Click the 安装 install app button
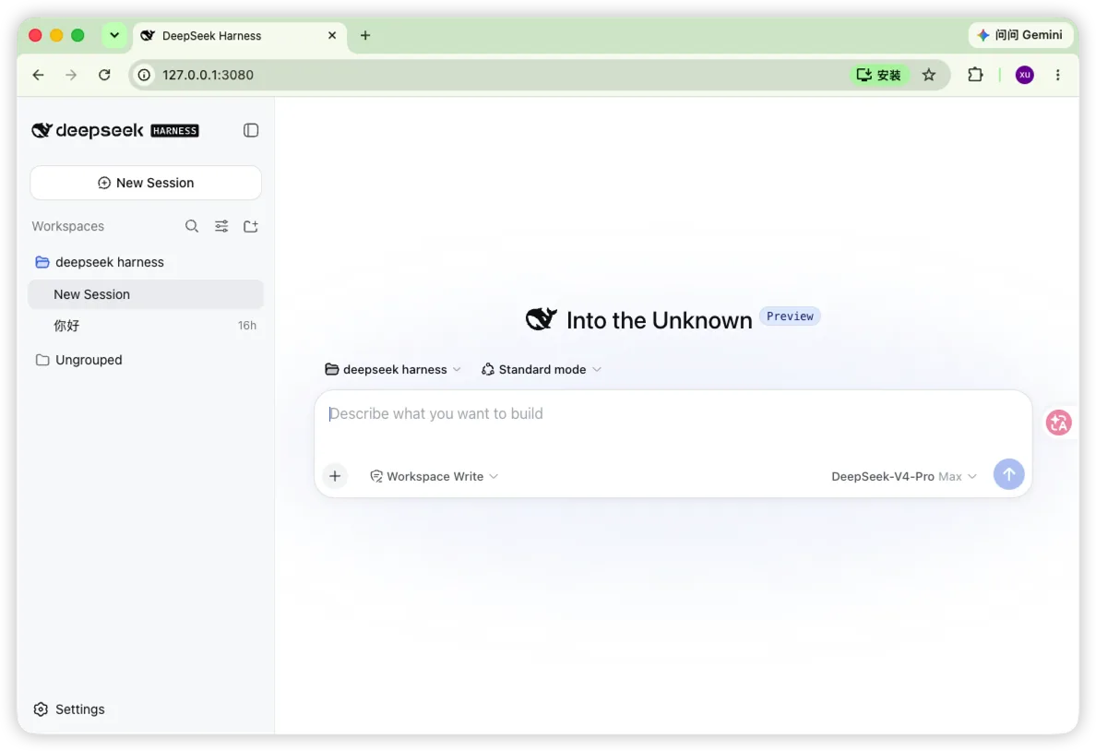Screen dimensions: 1096x751 879,75
